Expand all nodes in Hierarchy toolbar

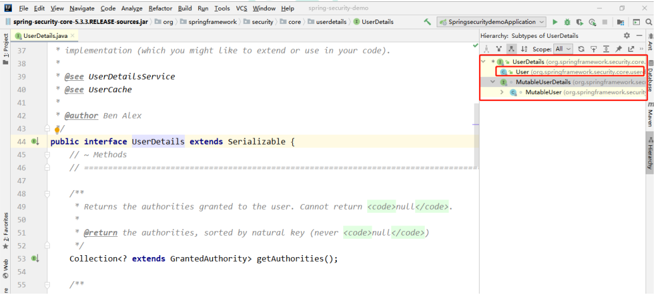point(606,49)
